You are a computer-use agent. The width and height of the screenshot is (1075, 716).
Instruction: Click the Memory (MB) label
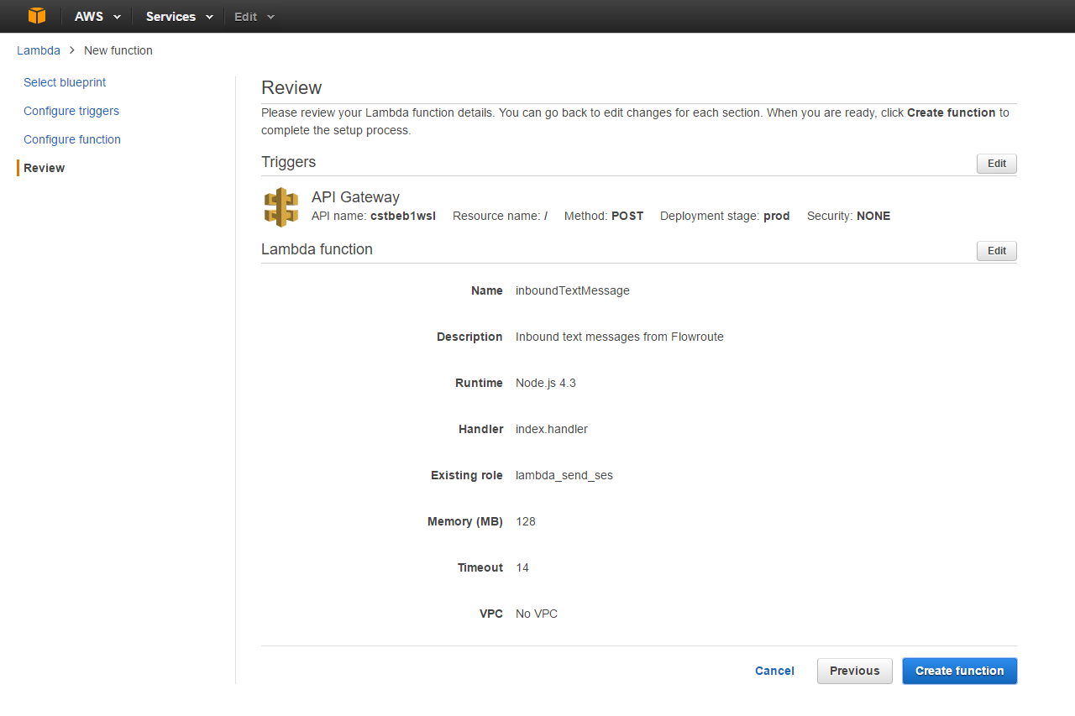(465, 521)
